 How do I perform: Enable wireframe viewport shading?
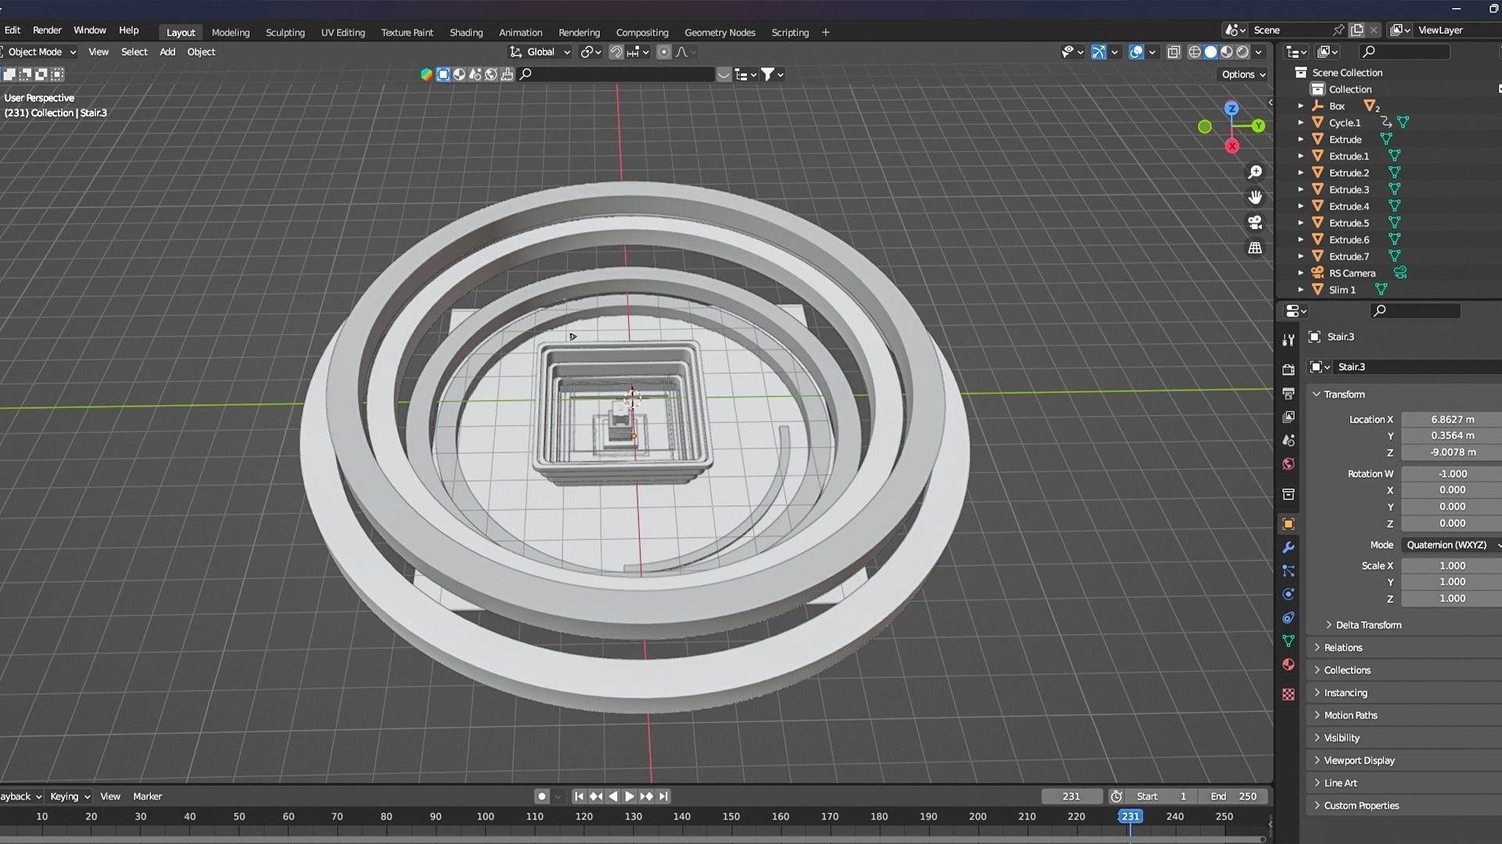(1195, 52)
